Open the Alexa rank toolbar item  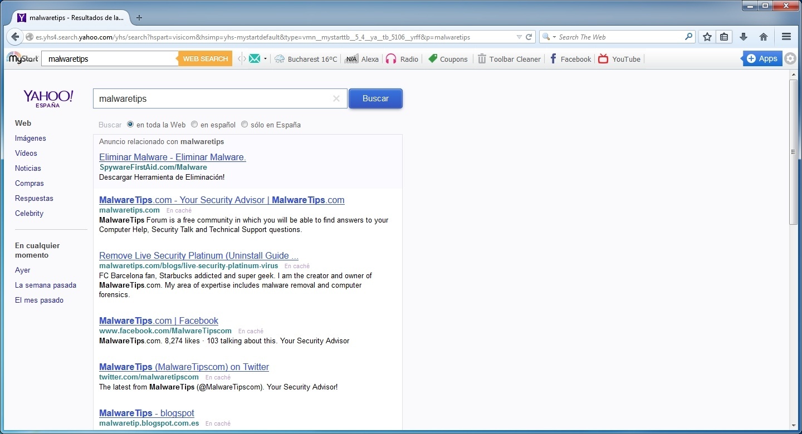(x=361, y=59)
